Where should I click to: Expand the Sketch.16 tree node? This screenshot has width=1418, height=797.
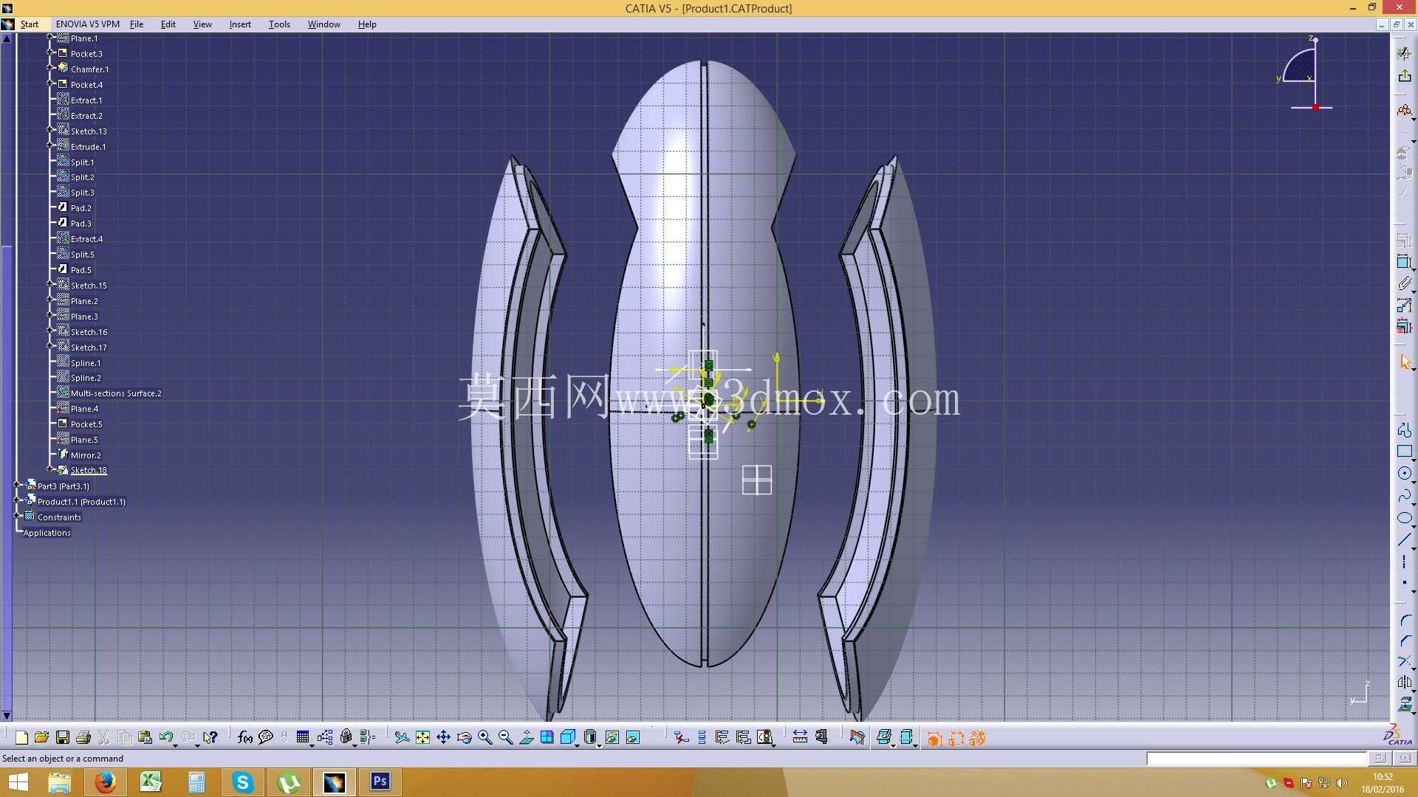click(x=49, y=331)
